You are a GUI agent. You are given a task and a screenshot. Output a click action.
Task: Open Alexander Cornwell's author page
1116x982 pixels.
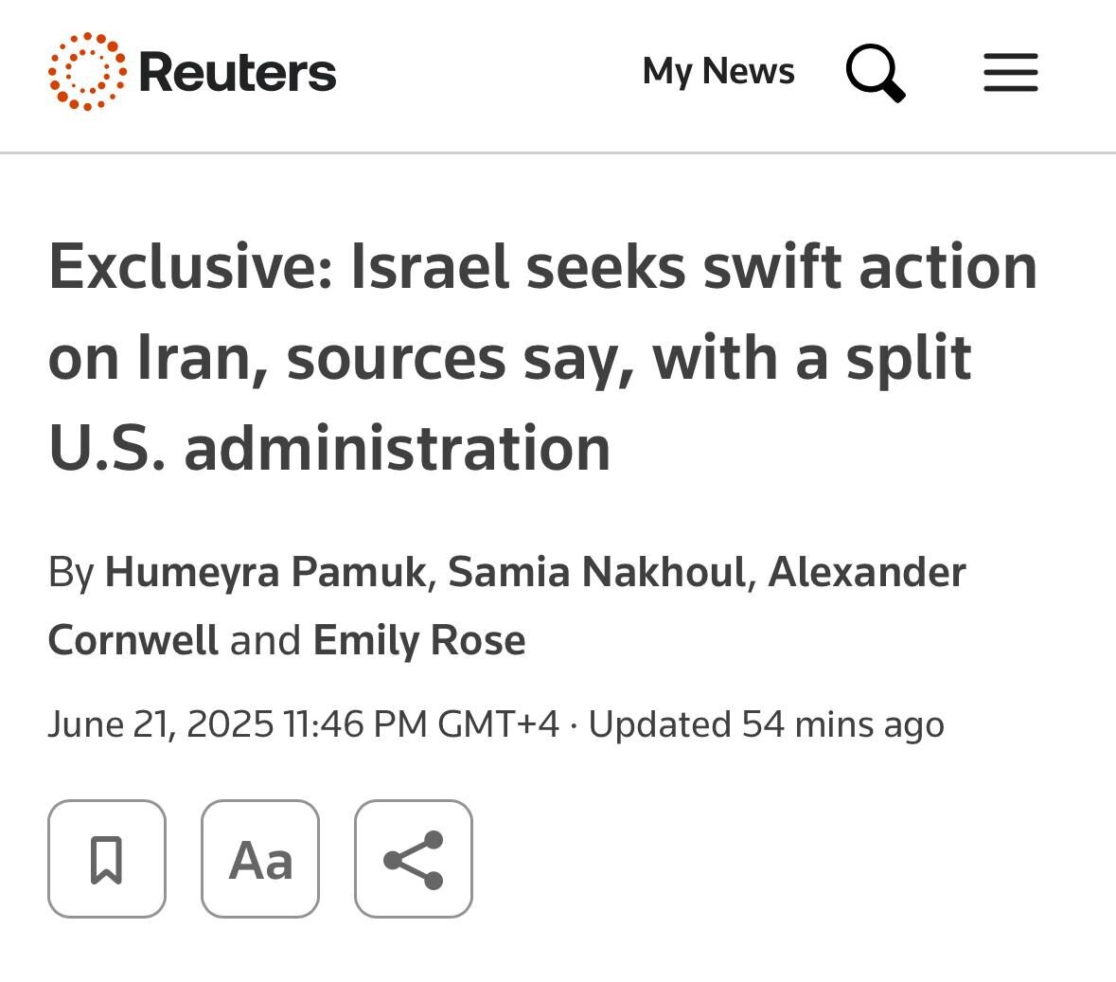point(866,572)
